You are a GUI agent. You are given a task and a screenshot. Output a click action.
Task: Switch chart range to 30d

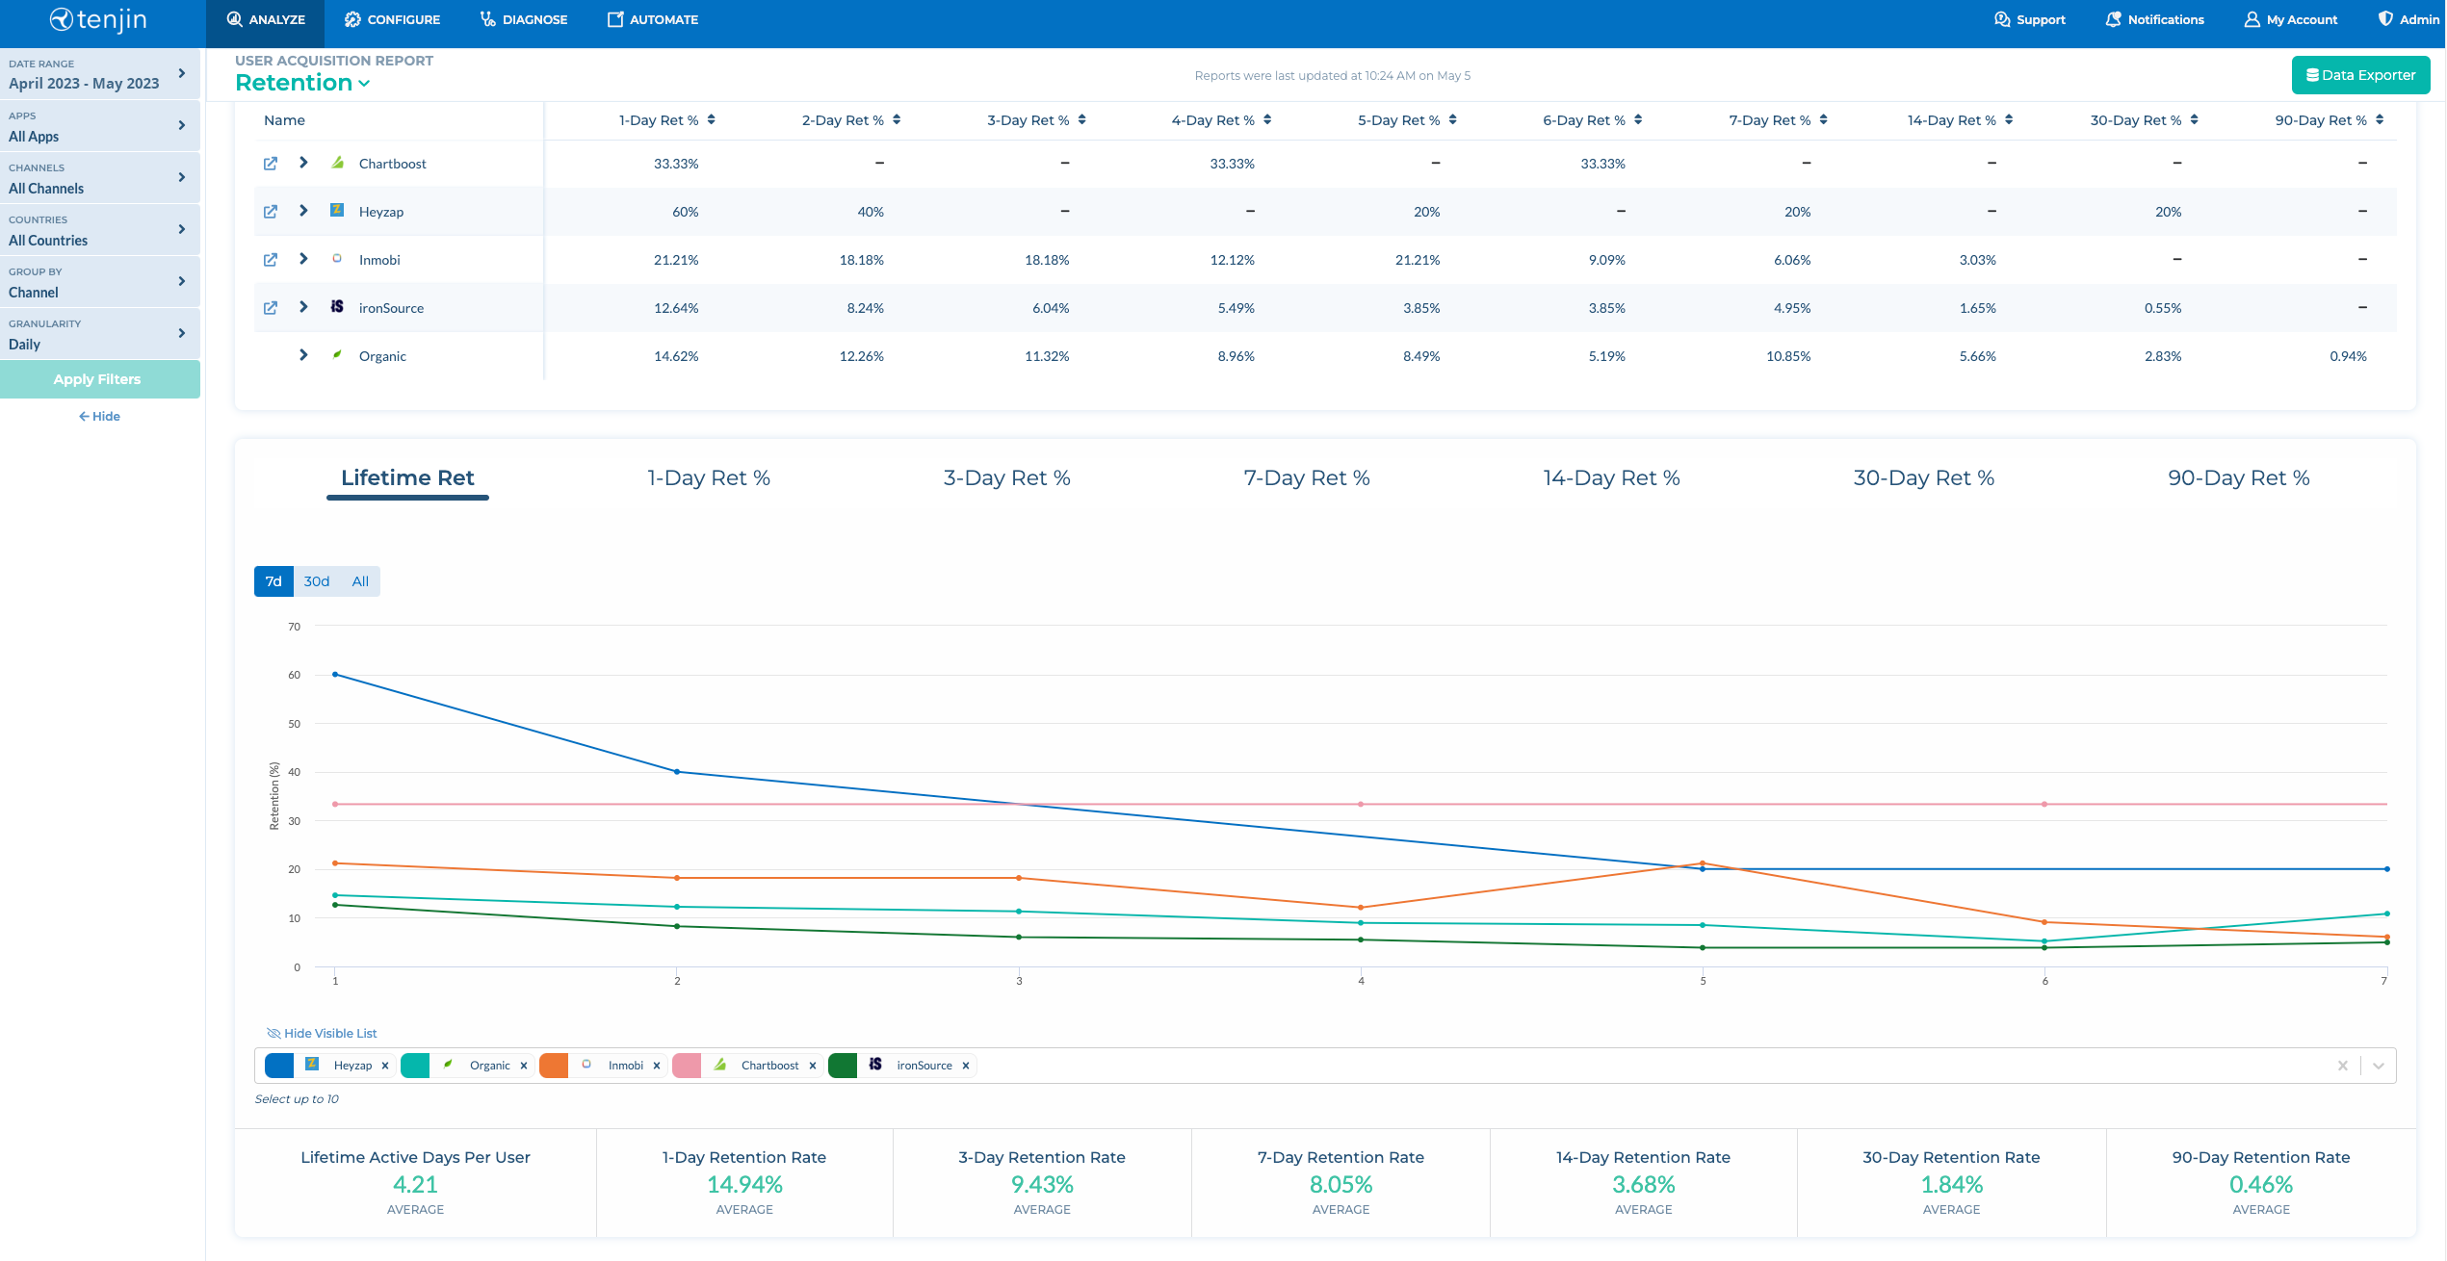coord(317,581)
